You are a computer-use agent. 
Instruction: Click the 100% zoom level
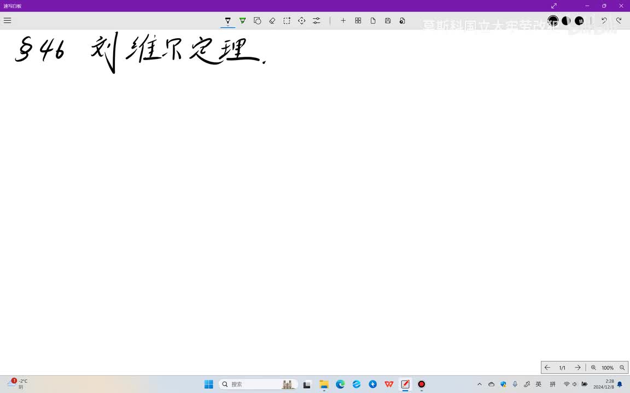tap(608, 368)
